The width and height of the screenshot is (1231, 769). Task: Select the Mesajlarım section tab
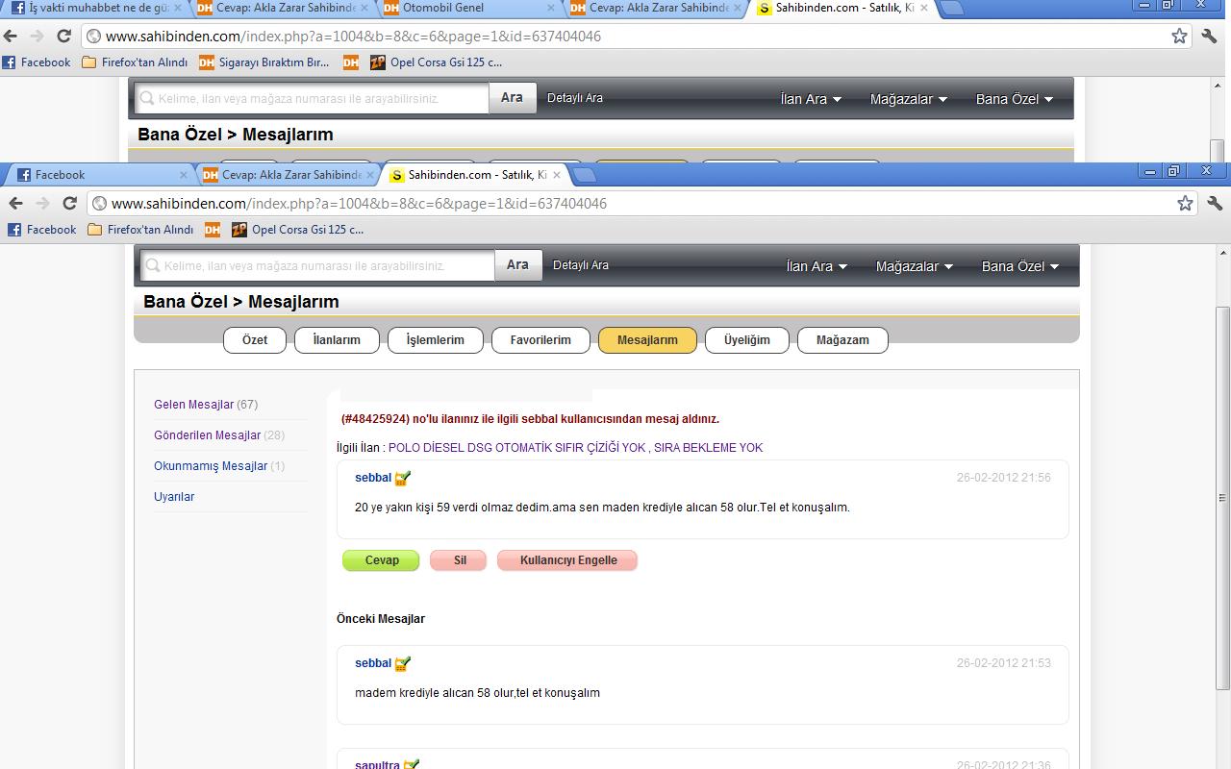pyautogui.click(x=647, y=340)
